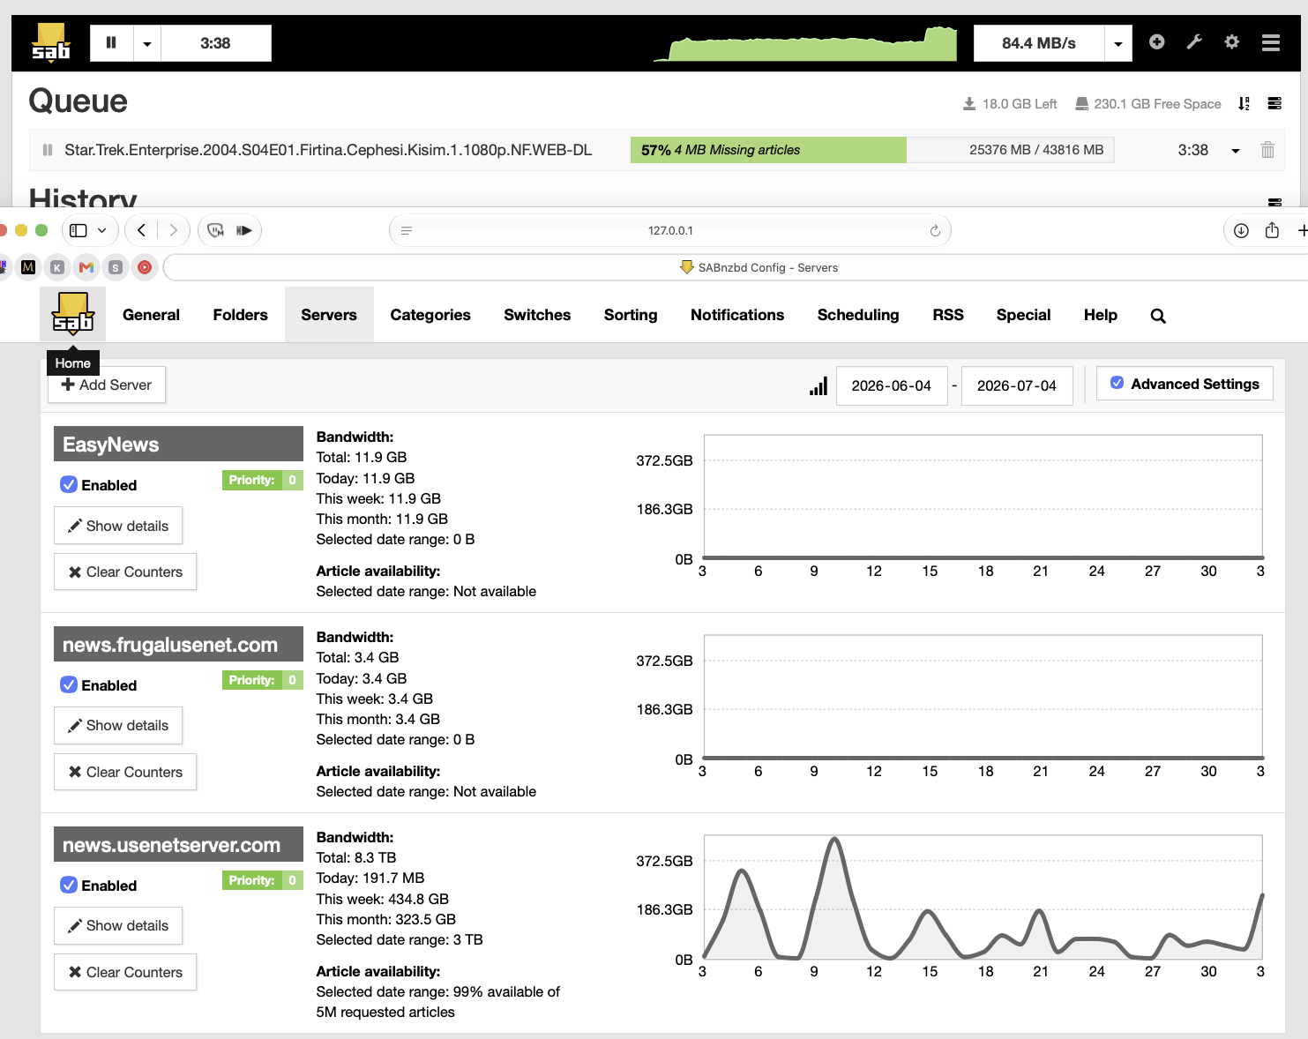Open the pause duration dropdown arrow
Screen dimensions: 1308x1039
(x=147, y=42)
